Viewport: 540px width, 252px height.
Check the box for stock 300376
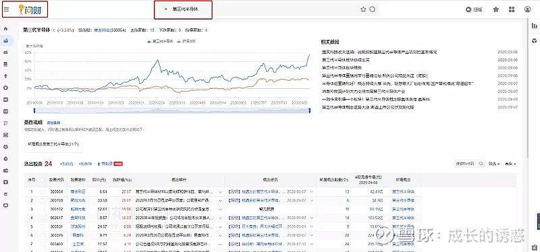click(43, 236)
